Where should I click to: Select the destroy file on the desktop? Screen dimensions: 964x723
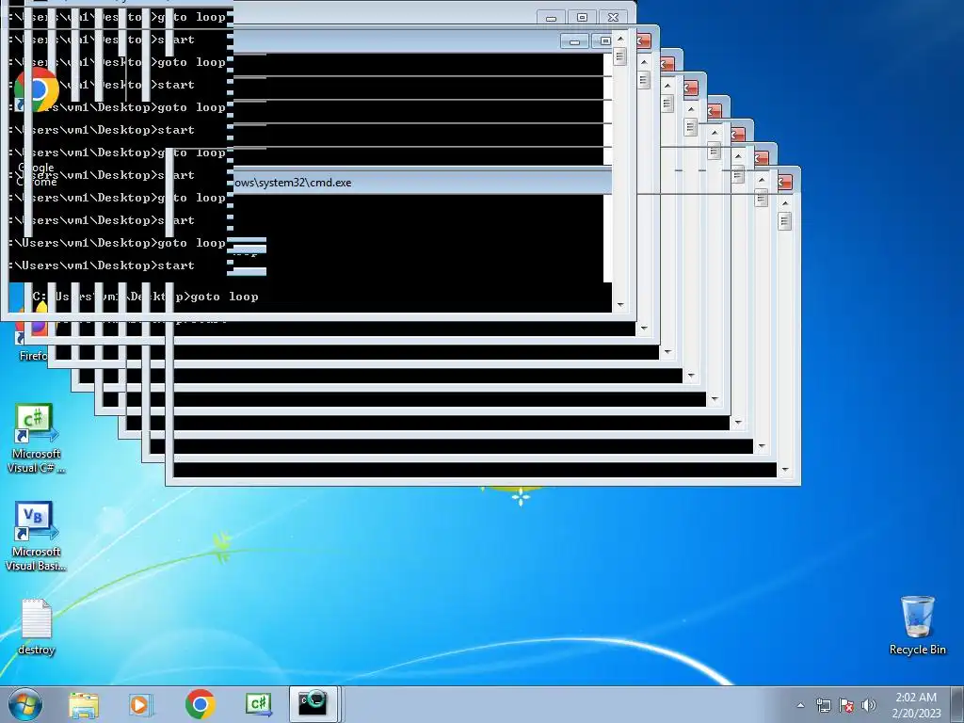point(37,626)
